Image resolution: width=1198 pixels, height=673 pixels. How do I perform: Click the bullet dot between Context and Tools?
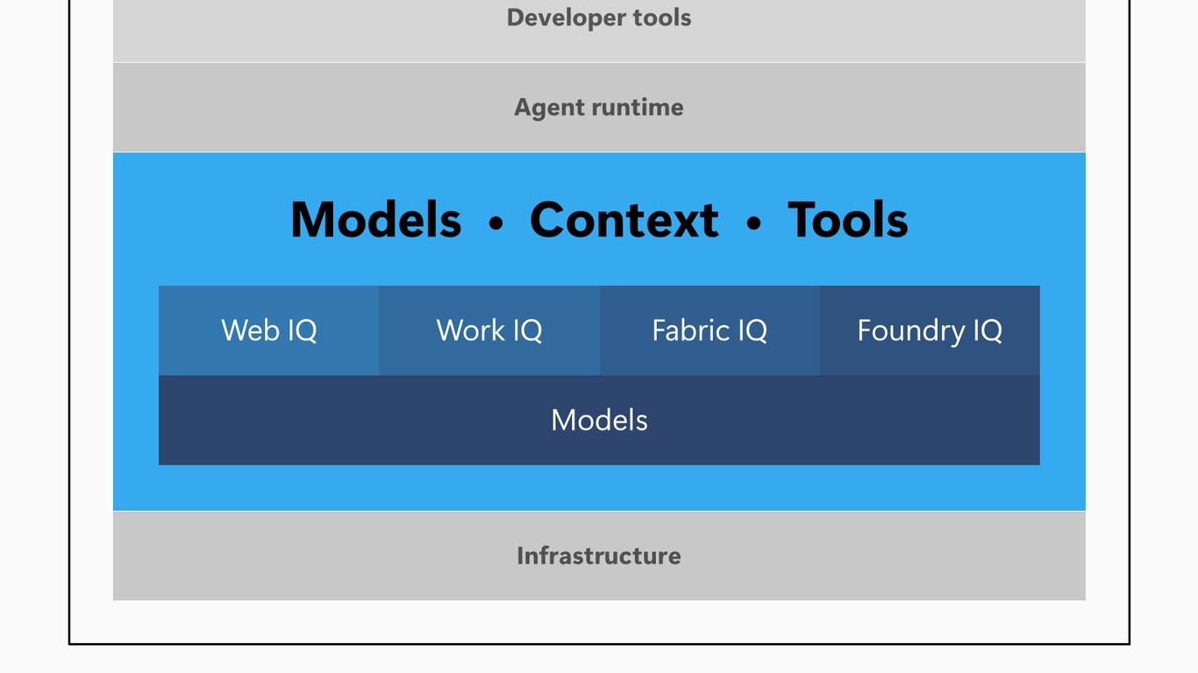[754, 223]
